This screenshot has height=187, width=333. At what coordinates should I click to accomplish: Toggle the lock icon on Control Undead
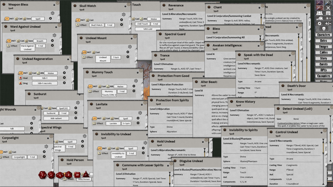point(322,132)
